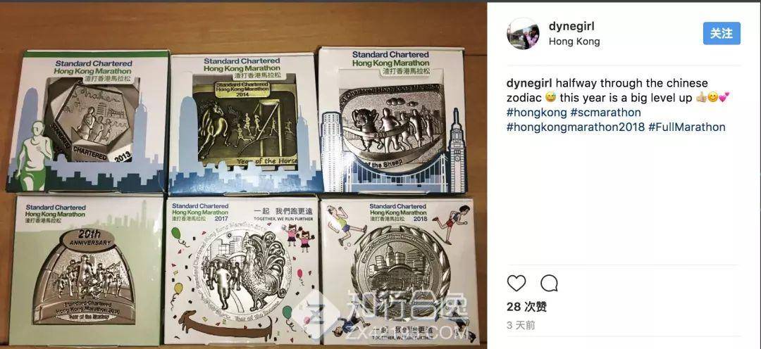Open the dynegirl username in the header
Screen dimensions: 761x349
click(x=571, y=26)
